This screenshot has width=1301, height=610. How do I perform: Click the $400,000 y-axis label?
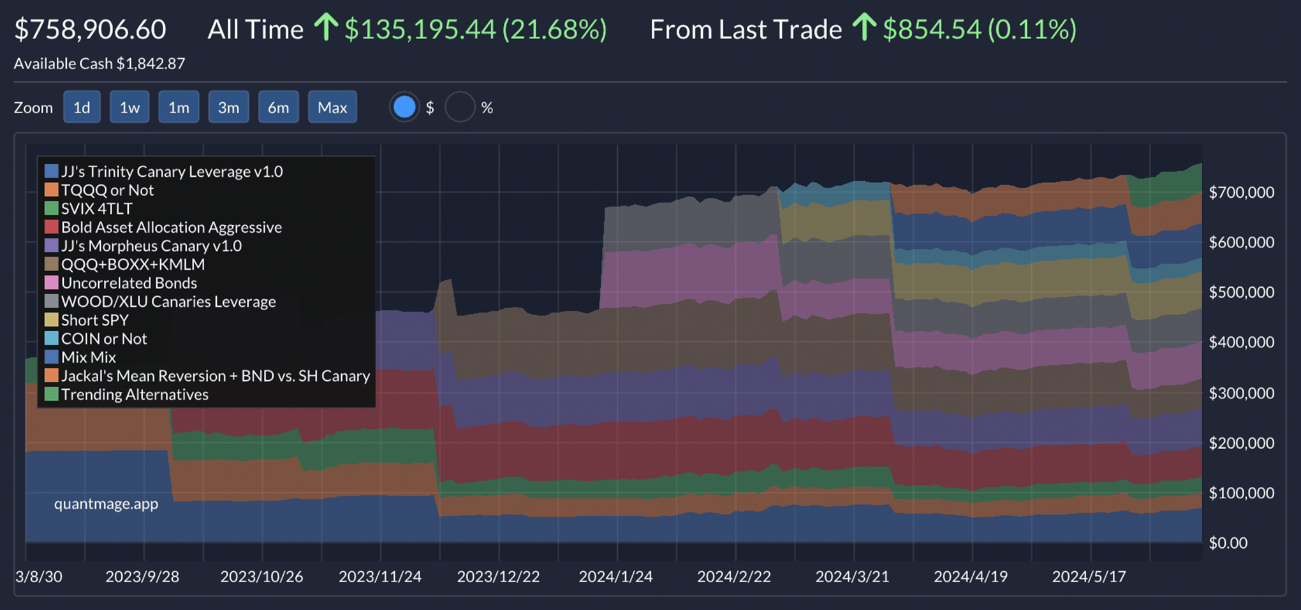click(1242, 342)
